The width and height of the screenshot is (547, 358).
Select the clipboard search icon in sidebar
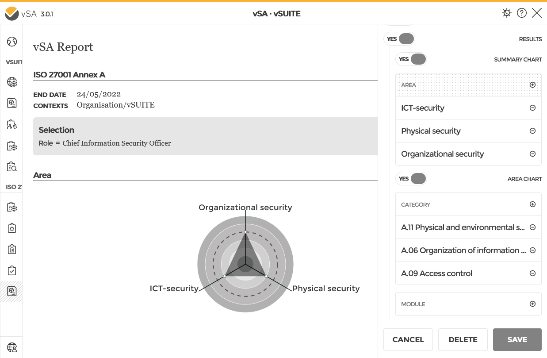click(x=12, y=167)
